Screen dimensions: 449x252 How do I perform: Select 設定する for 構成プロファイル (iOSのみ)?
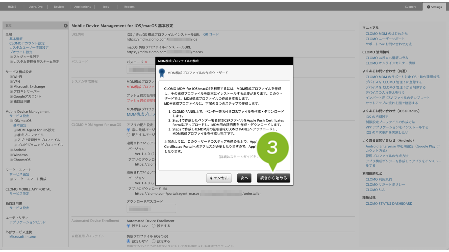point(154,241)
